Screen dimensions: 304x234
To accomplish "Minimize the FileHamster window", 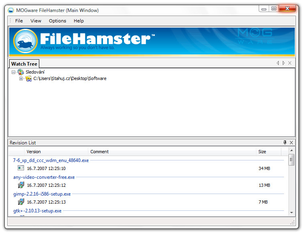I will click(264, 9).
